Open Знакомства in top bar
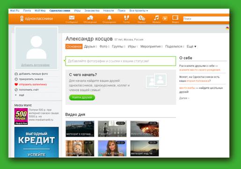 coord(92,11)
